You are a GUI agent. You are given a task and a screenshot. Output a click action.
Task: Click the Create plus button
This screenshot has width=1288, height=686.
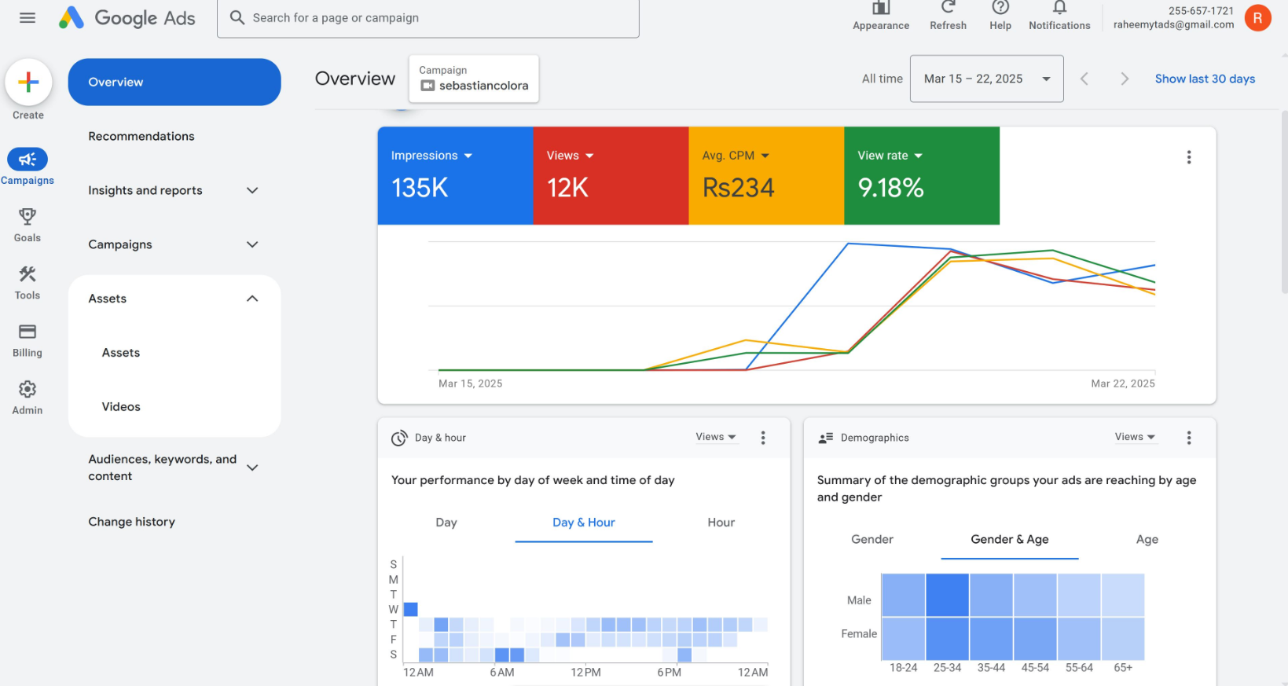[28, 83]
